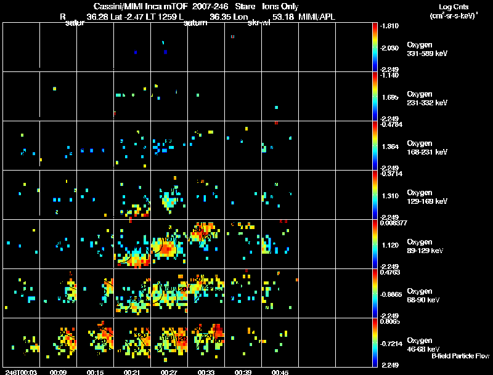Click the 0.4763 color scale value

[x=390, y=272]
